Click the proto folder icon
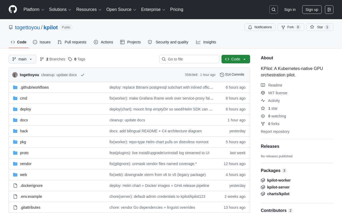This screenshot has width=342, height=213. pyautogui.click(x=15, y=153)
